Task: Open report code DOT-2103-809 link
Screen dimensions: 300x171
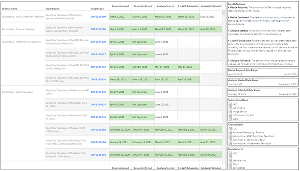Action: point(98,17)
